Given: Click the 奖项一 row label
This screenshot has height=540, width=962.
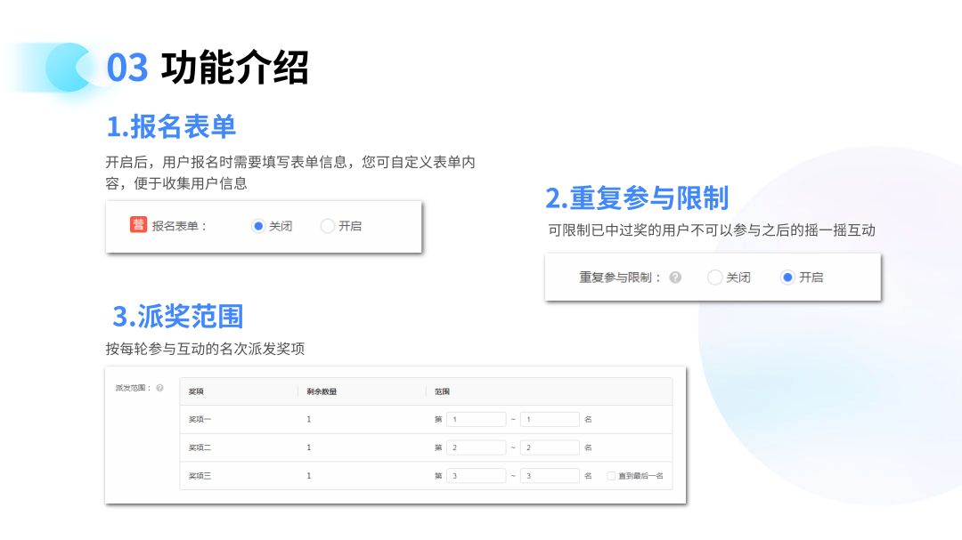Looking at the screenshot, I should point(200,419).
